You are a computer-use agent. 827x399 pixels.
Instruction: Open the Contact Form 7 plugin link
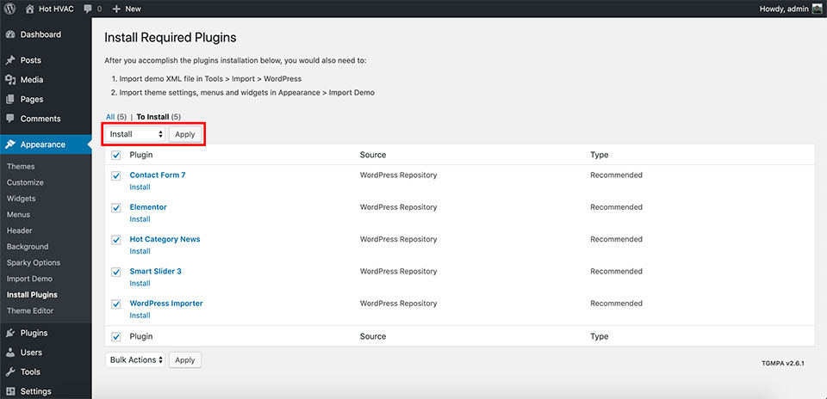[158, 175]
